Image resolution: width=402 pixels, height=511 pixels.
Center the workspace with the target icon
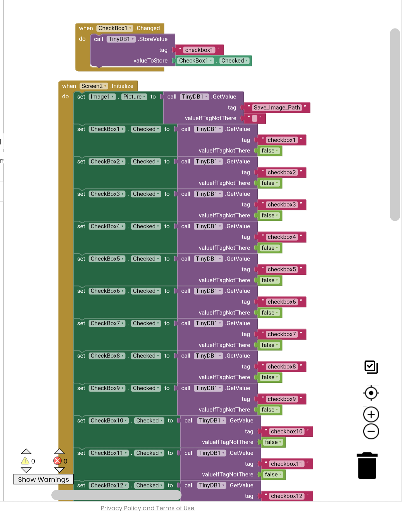(371, 393)
